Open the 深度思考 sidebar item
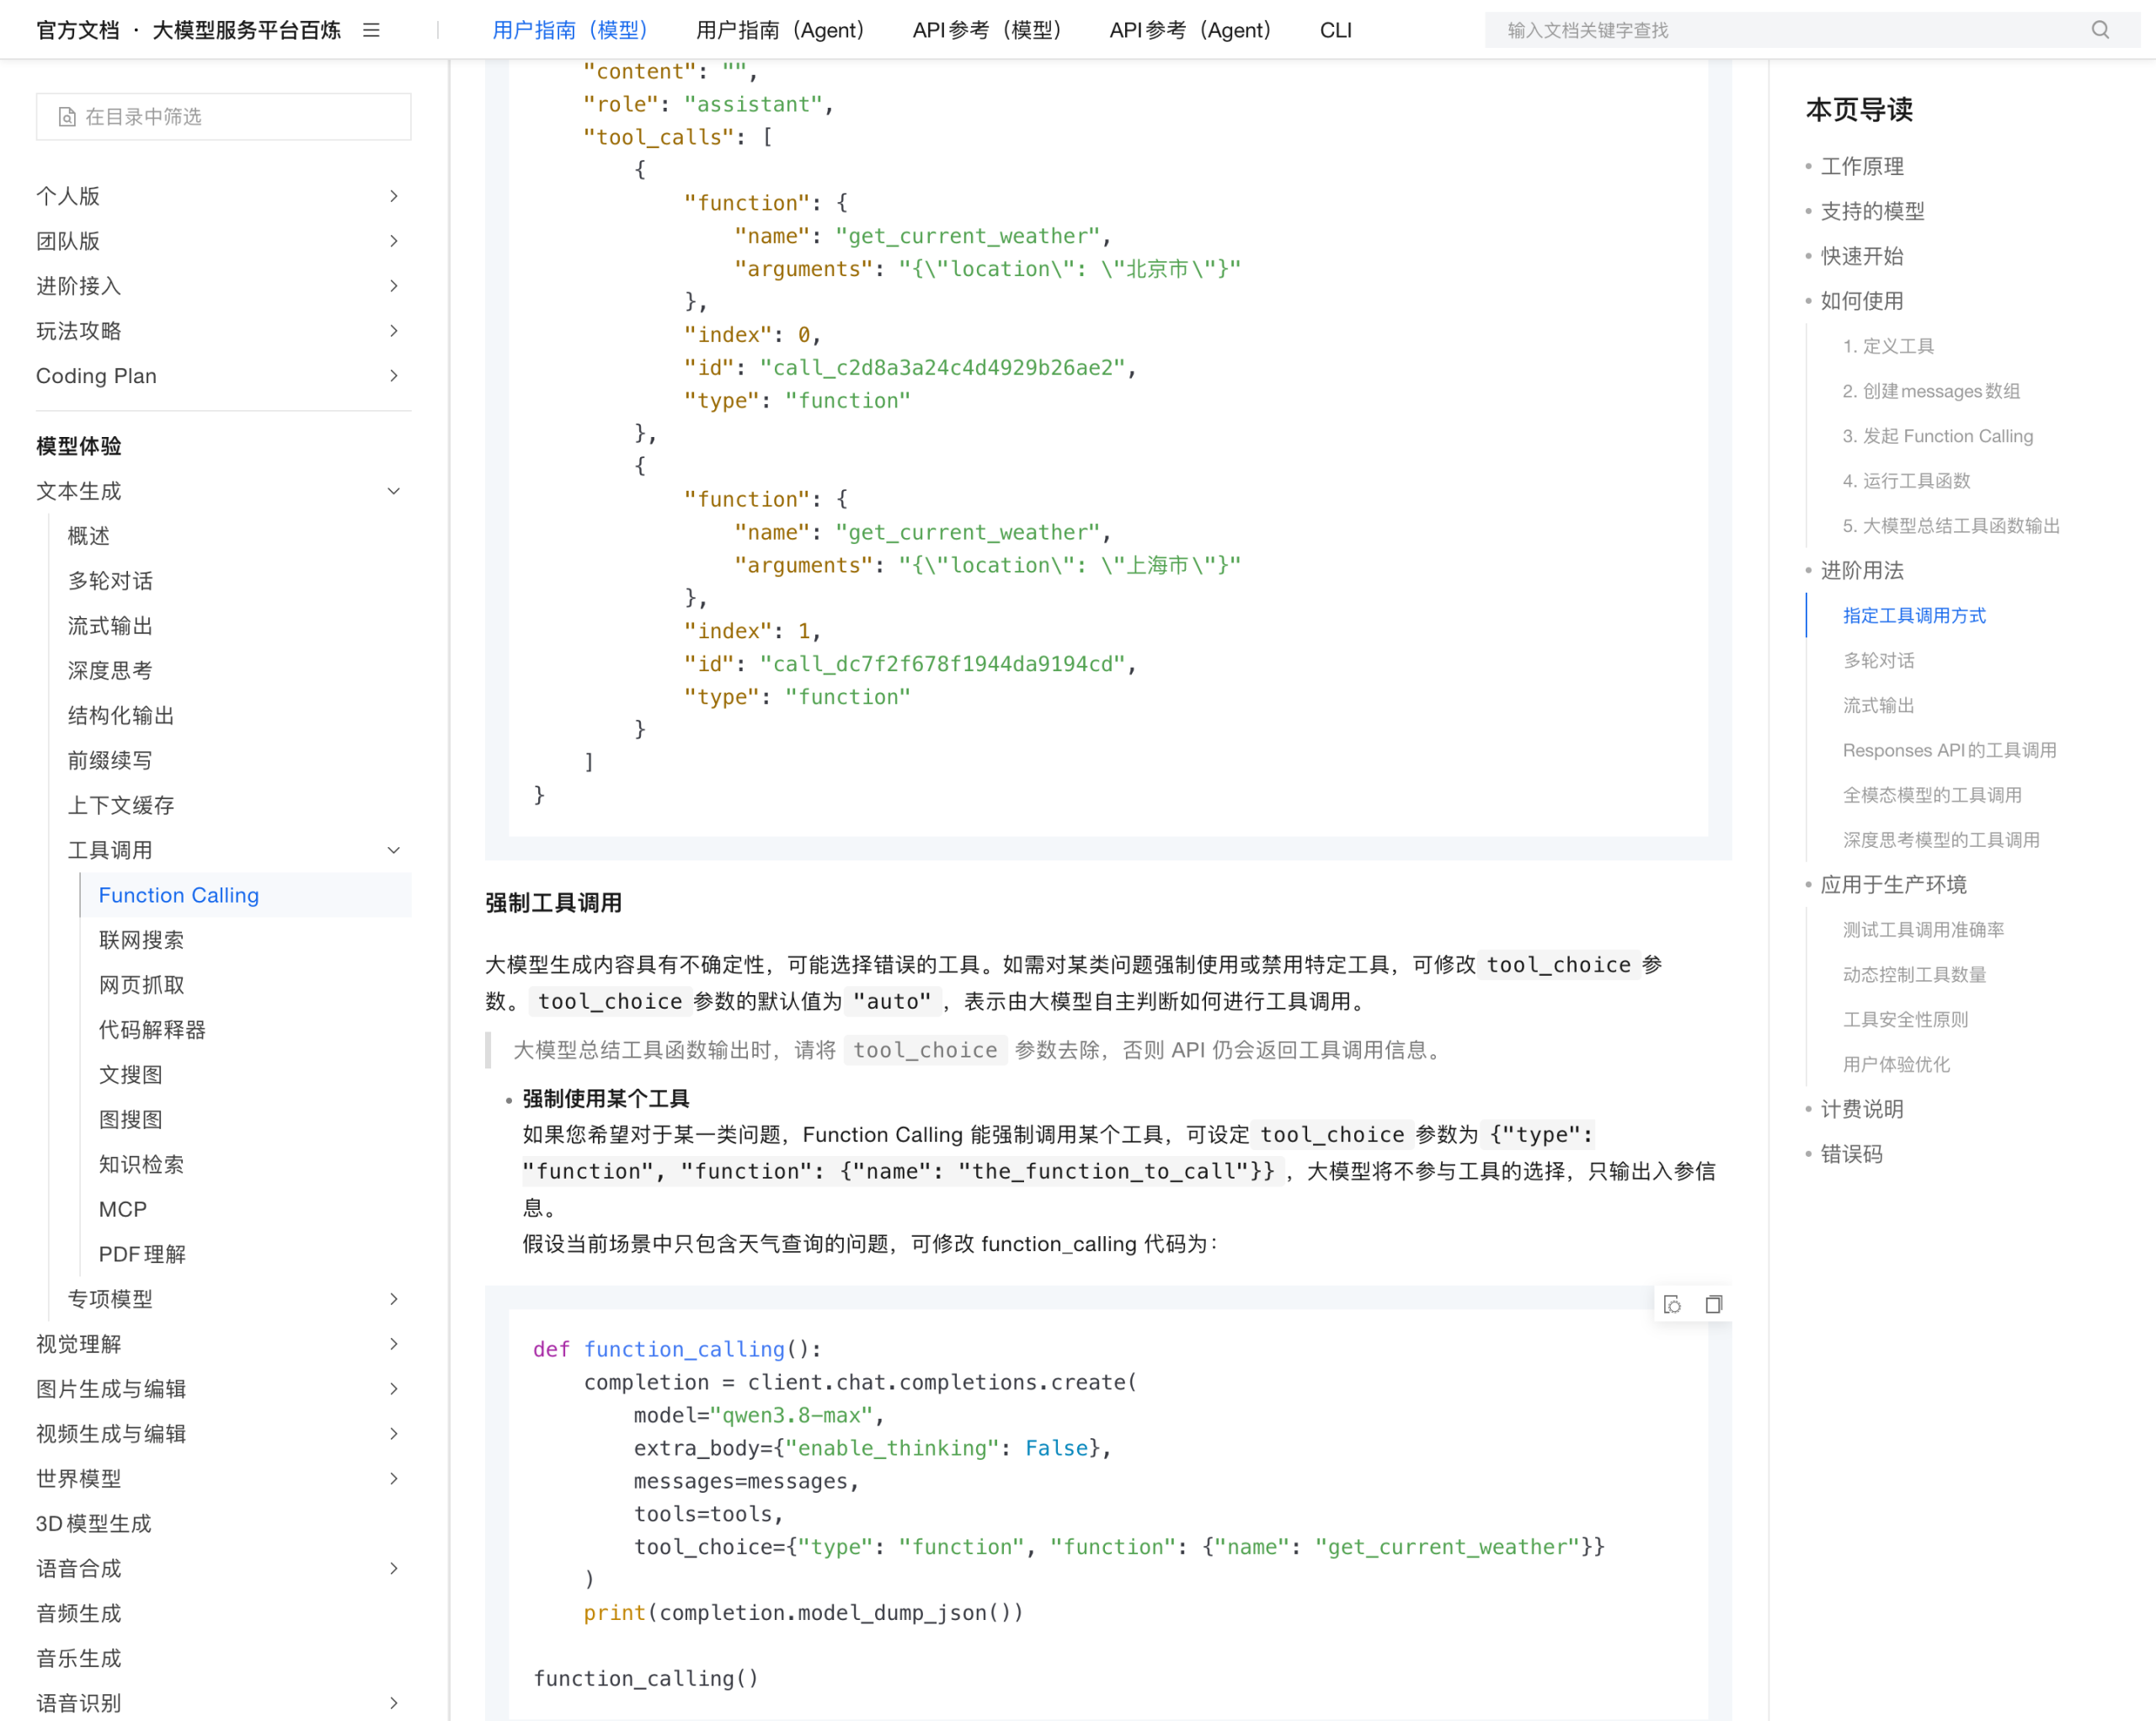This screenshot has height=1721, width=2156. tap(110, 671)
